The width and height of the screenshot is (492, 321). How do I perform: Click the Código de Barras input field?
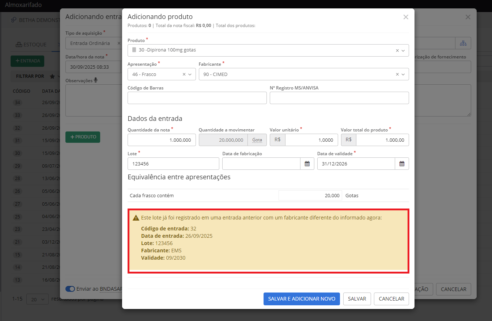click(197, 98)
